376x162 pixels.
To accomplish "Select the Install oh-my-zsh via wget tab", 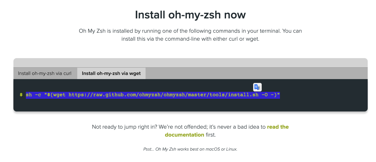I will pyautogui.click(x=111, y=73).
